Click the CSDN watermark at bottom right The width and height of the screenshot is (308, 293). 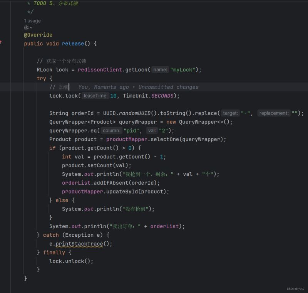click(295, 289)
